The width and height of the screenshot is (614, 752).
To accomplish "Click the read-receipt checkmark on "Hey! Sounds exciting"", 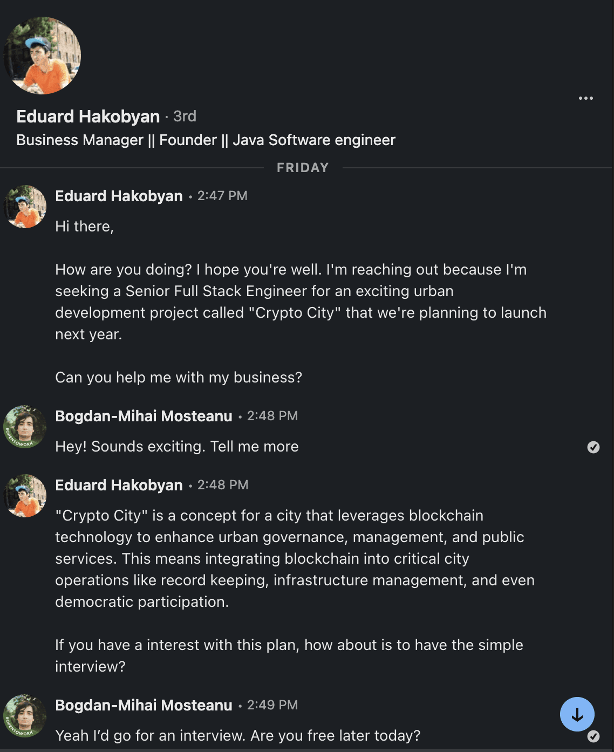I will tap(593, 447).
